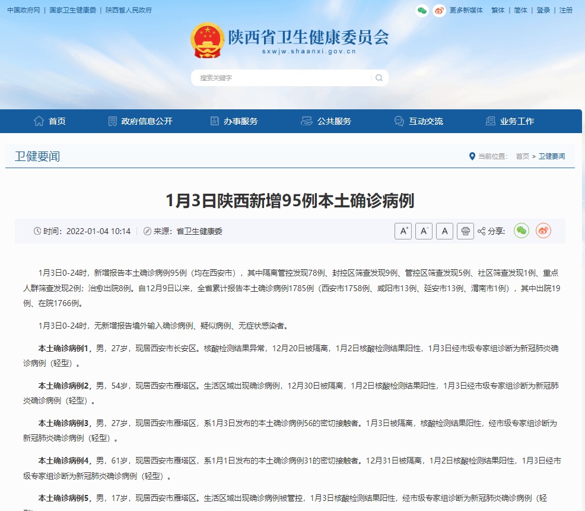Image resolution: width=585 pixels, height=511 pixels.
Task: Go to 公共服务 navigation item
Action: [x=326, y=121]
